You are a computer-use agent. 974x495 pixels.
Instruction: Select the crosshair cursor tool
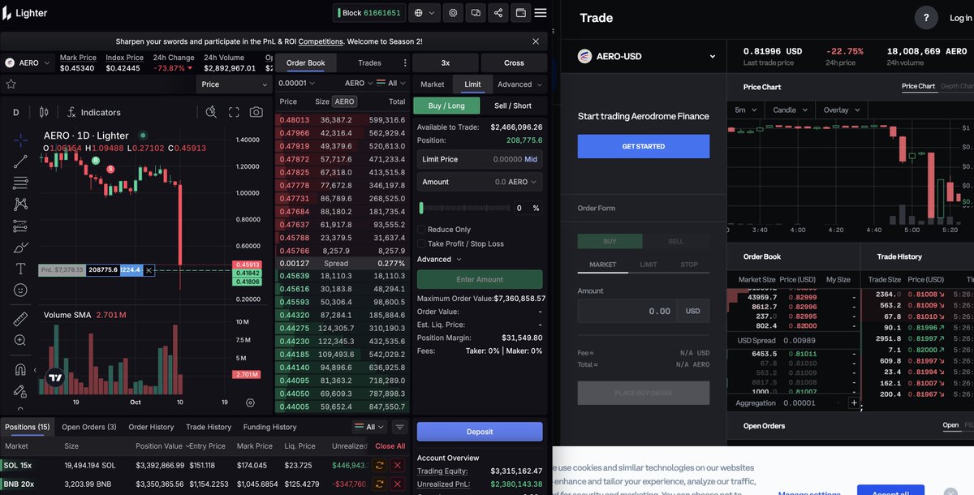20,140
